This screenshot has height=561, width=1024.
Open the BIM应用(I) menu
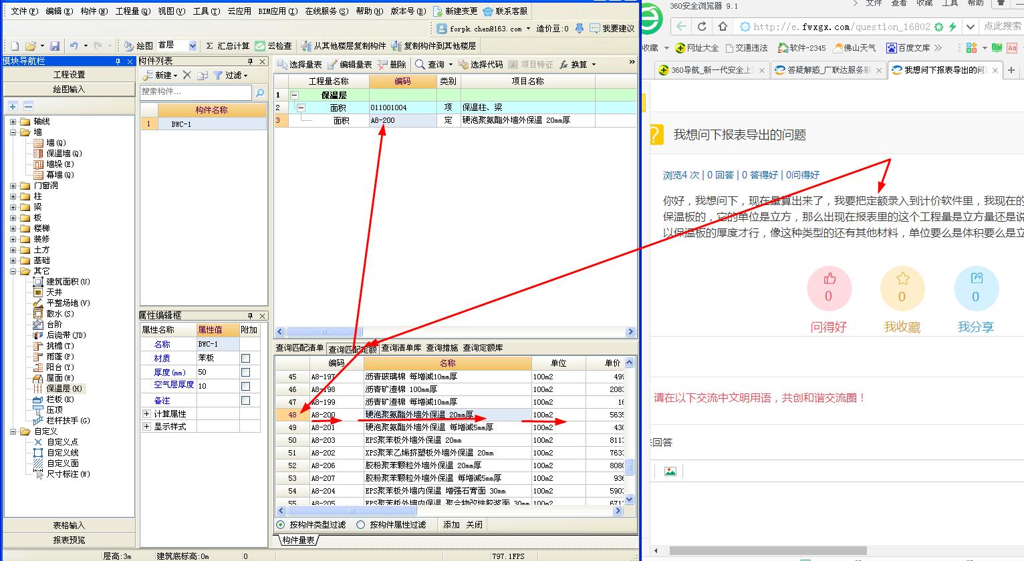(277, 11)
